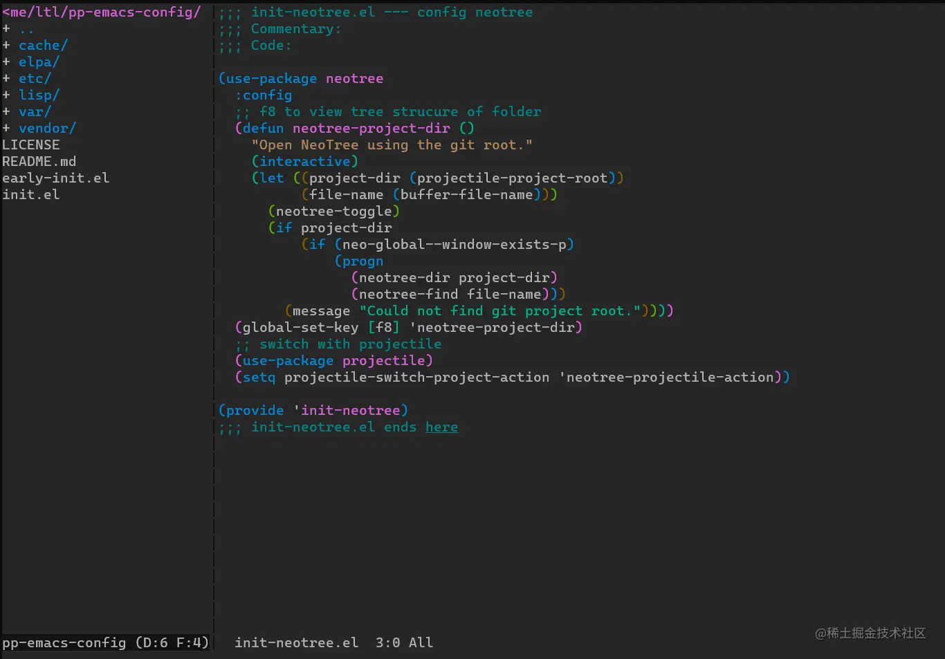
Task: Expand the vendor/ folder plus sign
Action: (x=6, y=128)
